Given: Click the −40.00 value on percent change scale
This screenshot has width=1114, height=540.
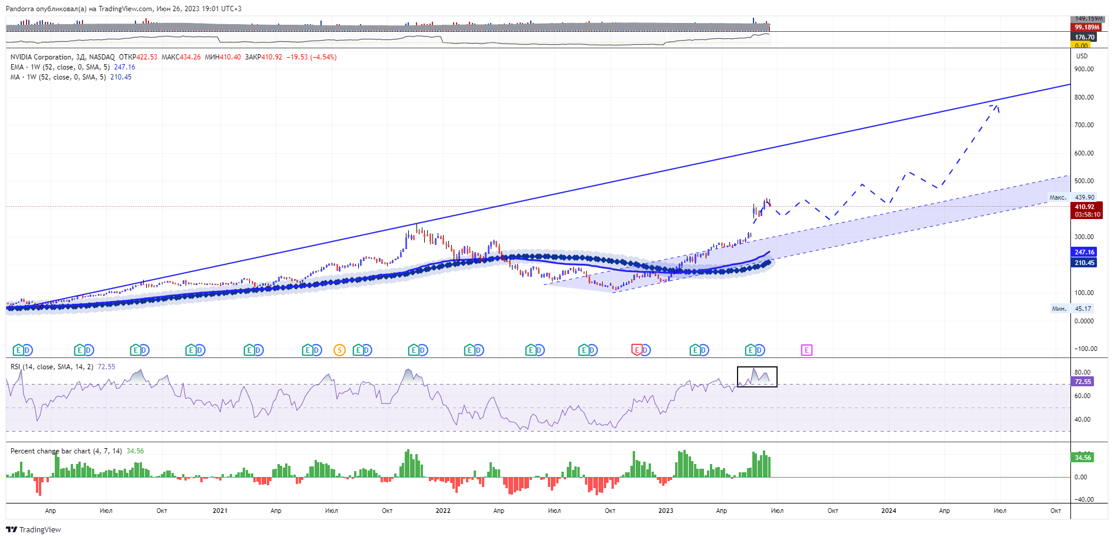Looking at the screenshot, I should tap(1083, 499).
